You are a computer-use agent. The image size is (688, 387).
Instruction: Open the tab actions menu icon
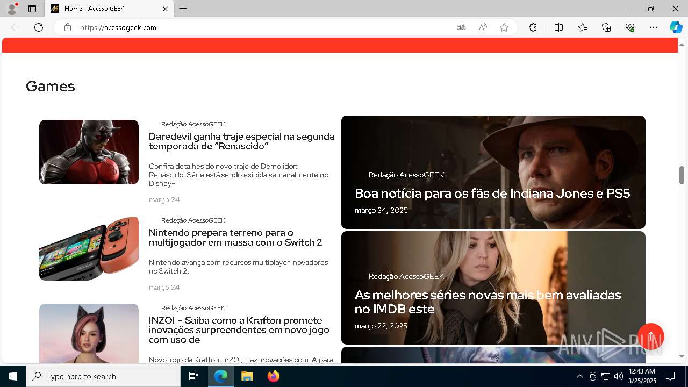[x=32, y=9]
